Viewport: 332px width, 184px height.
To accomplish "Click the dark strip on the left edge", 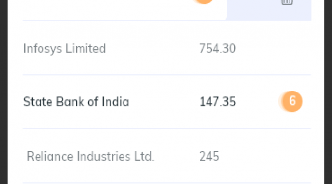I will click(x=4, y=92).
